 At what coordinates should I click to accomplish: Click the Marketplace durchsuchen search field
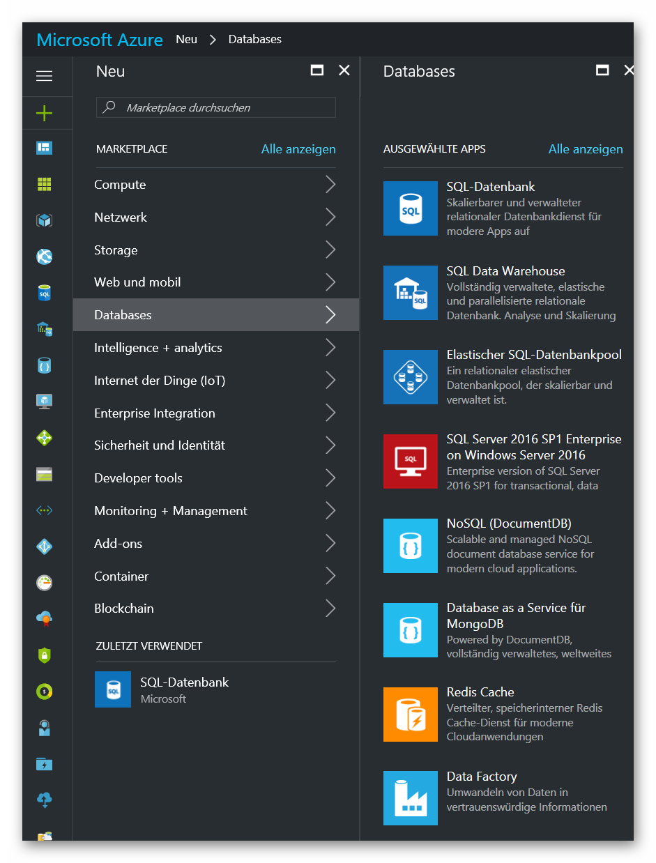pos(216,107)
